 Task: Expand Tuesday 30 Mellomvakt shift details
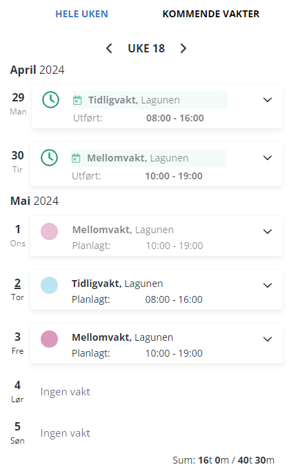click(268, 157)
